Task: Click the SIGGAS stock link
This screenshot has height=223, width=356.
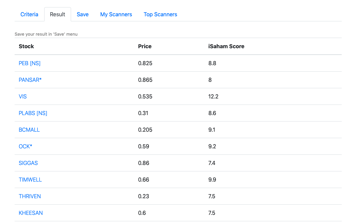Action: click(x=28, y=163)
